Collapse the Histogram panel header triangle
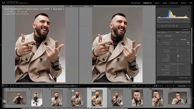Image resolution: width=194 pixels, height=109 pixels. [190, 7]
